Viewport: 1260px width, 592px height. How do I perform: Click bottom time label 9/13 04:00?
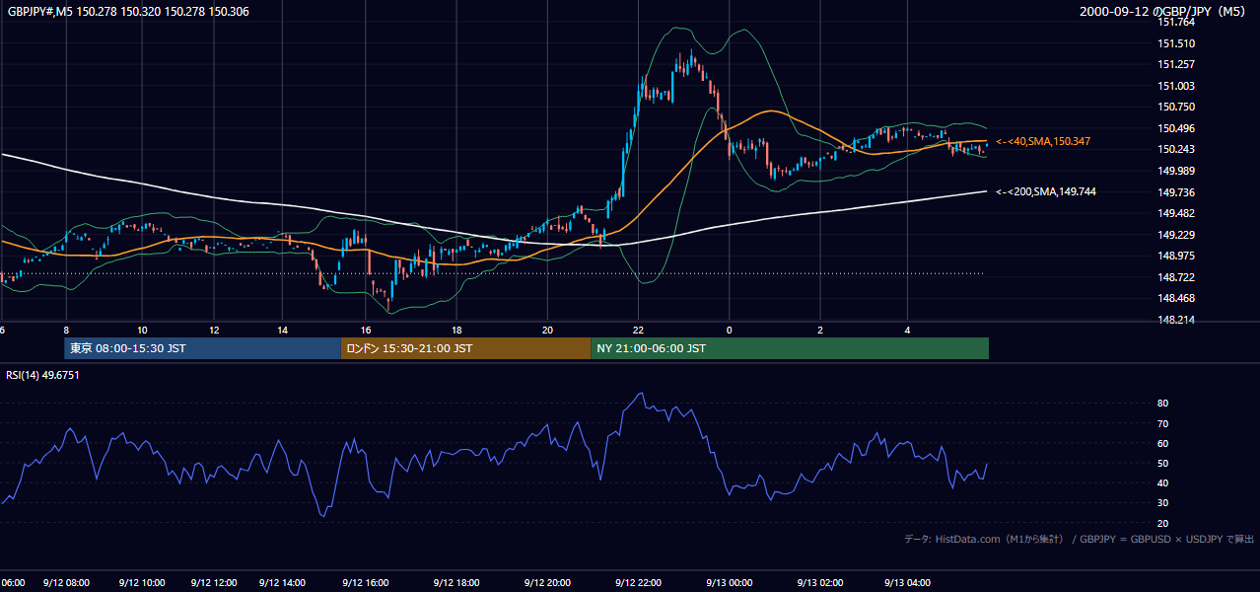click(907, 583)
